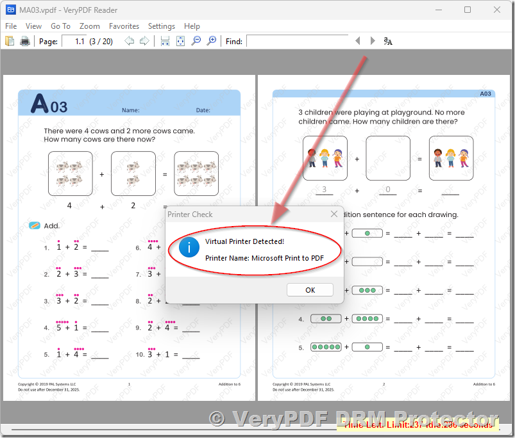Click the four cows picture box
This screenshot has width=515, height=438.
70,174
